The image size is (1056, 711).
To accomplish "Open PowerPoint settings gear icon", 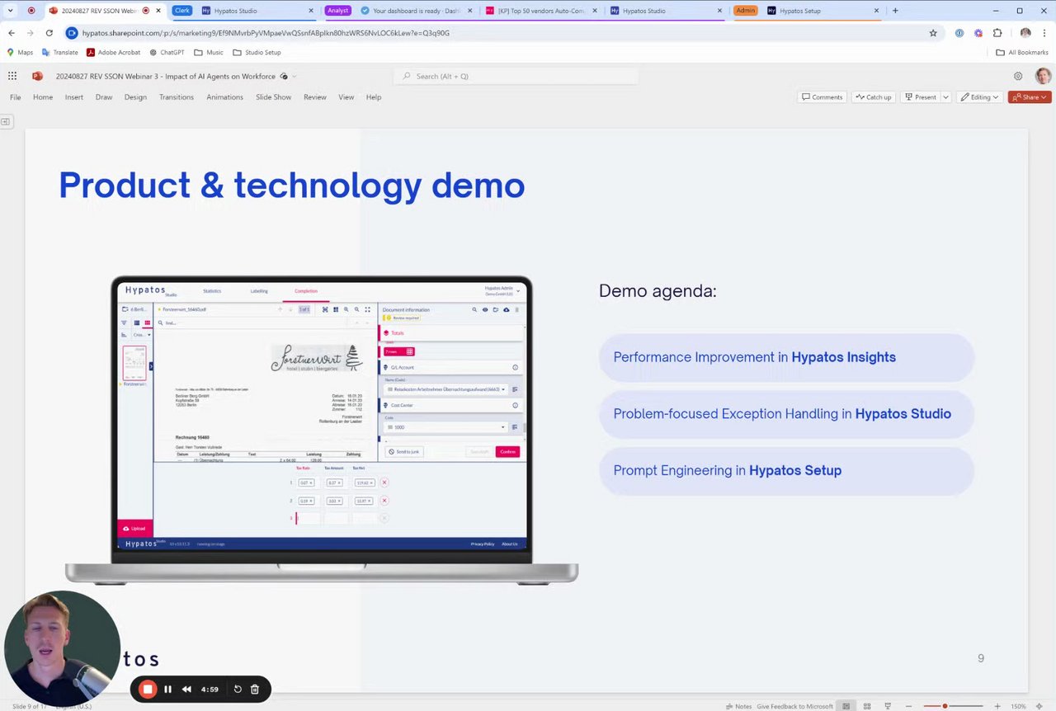I will pos(1018,76).
